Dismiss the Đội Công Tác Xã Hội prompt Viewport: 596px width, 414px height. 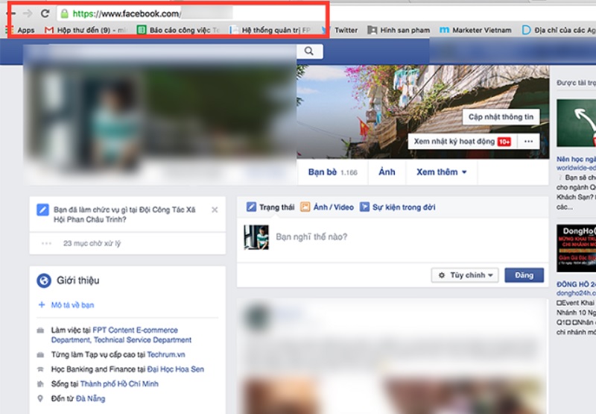click(215, 210)
